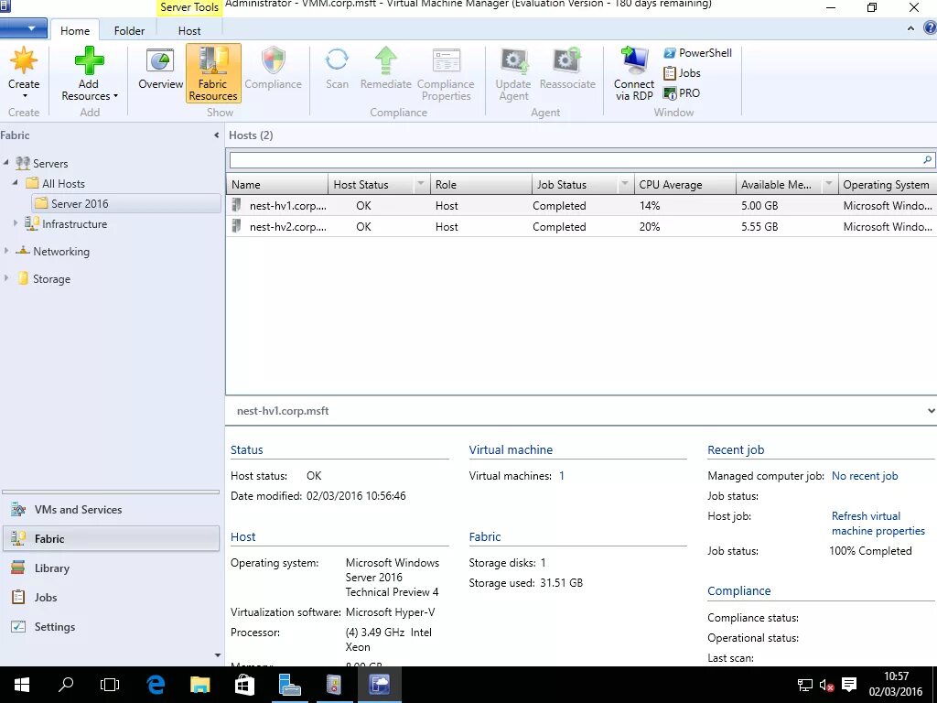This screenshot has height=703, width=937.
Task: Open the Host Status column filter dropdown
Action: click(421, 184)
